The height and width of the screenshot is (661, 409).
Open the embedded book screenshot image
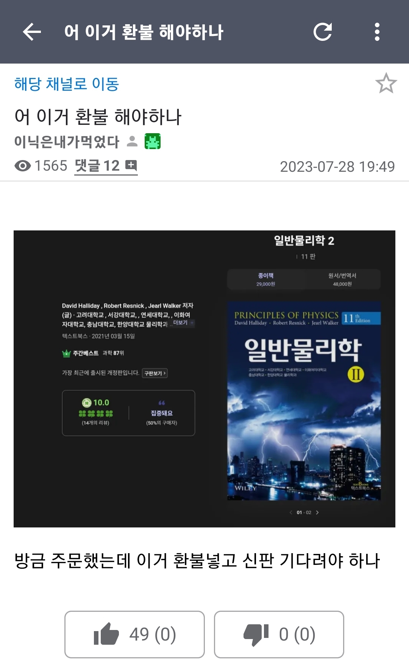click(x=204, y=379)
